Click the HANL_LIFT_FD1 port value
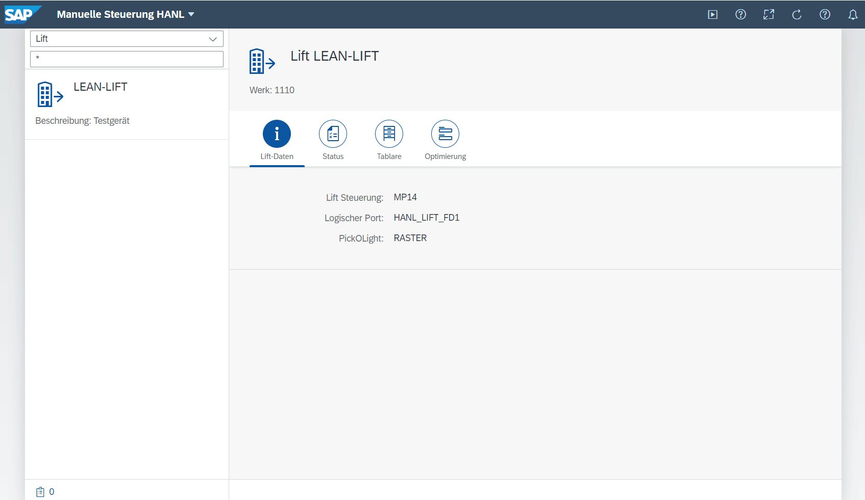Image resolution: width=865 pixels, height=500 pixels. coord(427,218)
